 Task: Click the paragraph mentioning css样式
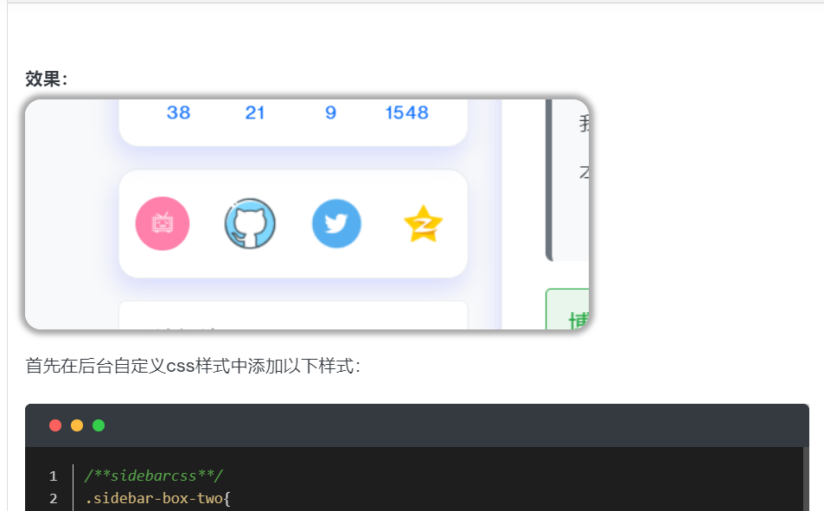pos(194,366)
